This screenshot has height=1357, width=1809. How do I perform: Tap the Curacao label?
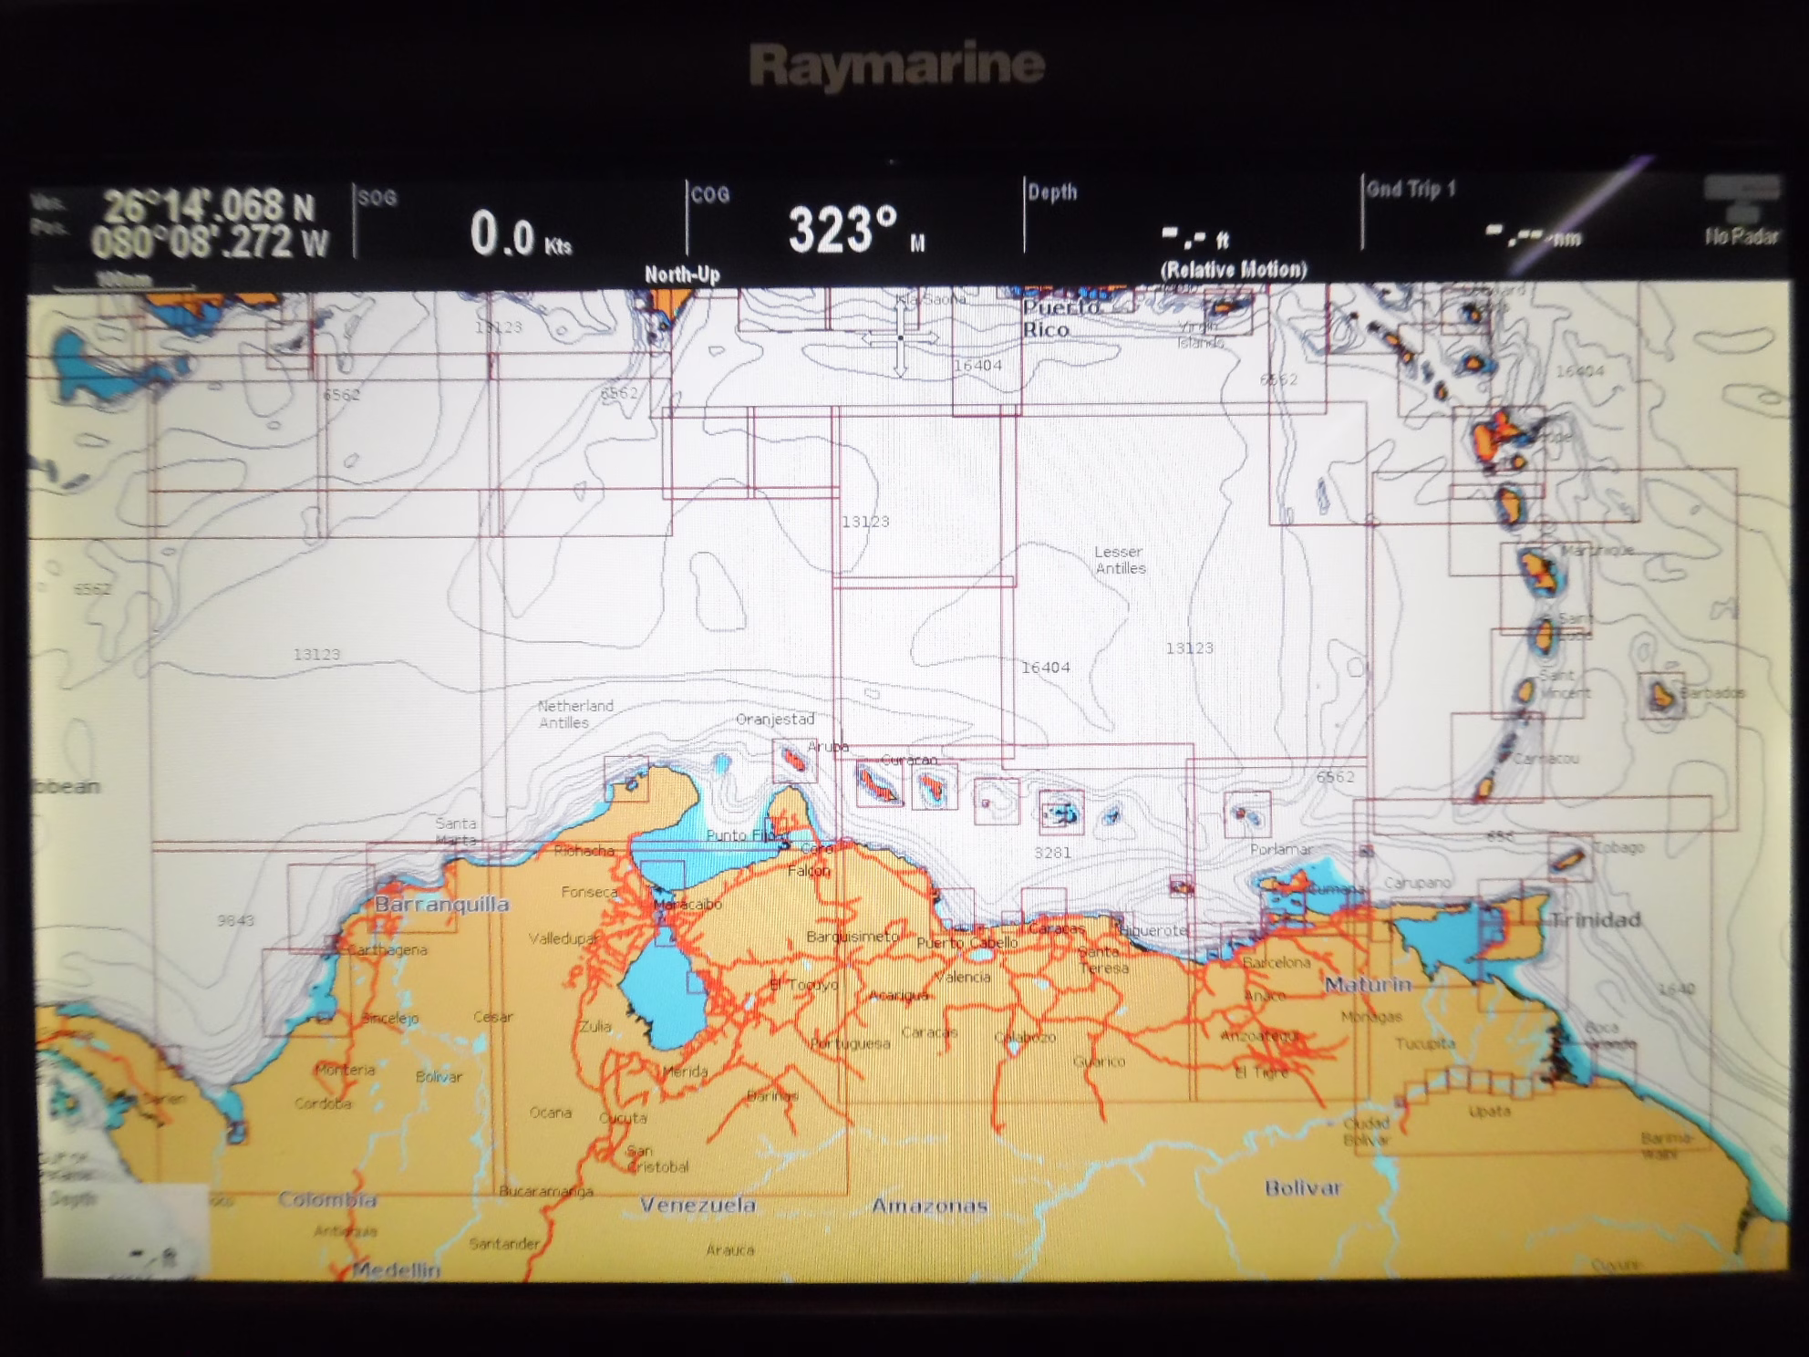coord(909,760)
